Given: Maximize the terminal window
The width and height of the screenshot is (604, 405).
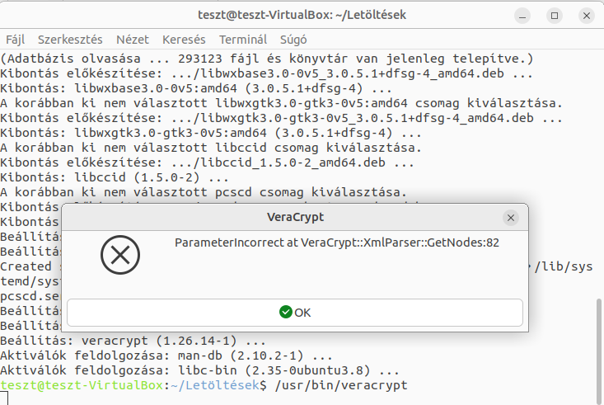Looking at the screenshot, I should click(x=555, y=16).
